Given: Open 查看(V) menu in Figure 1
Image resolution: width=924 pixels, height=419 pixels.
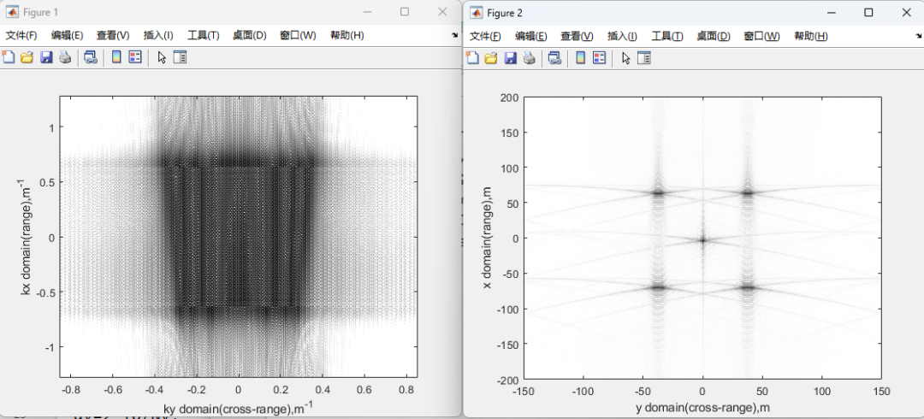Looking at the screenshot, I should [x=113, y=35].
